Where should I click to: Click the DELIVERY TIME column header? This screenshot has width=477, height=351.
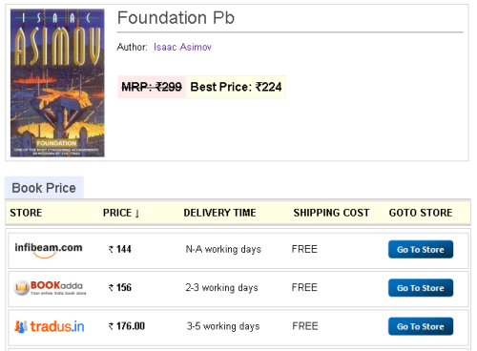(x=219, y=213)
